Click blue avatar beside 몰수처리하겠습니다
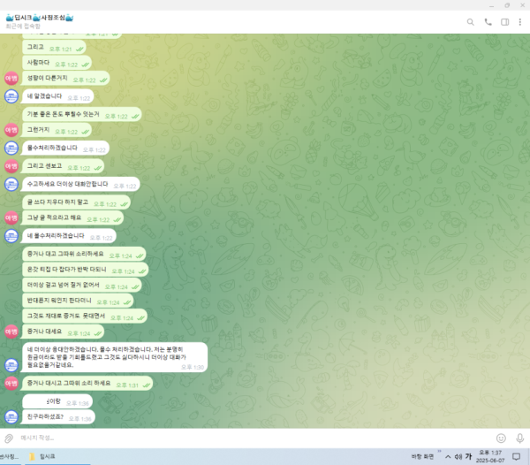This screenshot has height=465, width=530. coord(11,149)
